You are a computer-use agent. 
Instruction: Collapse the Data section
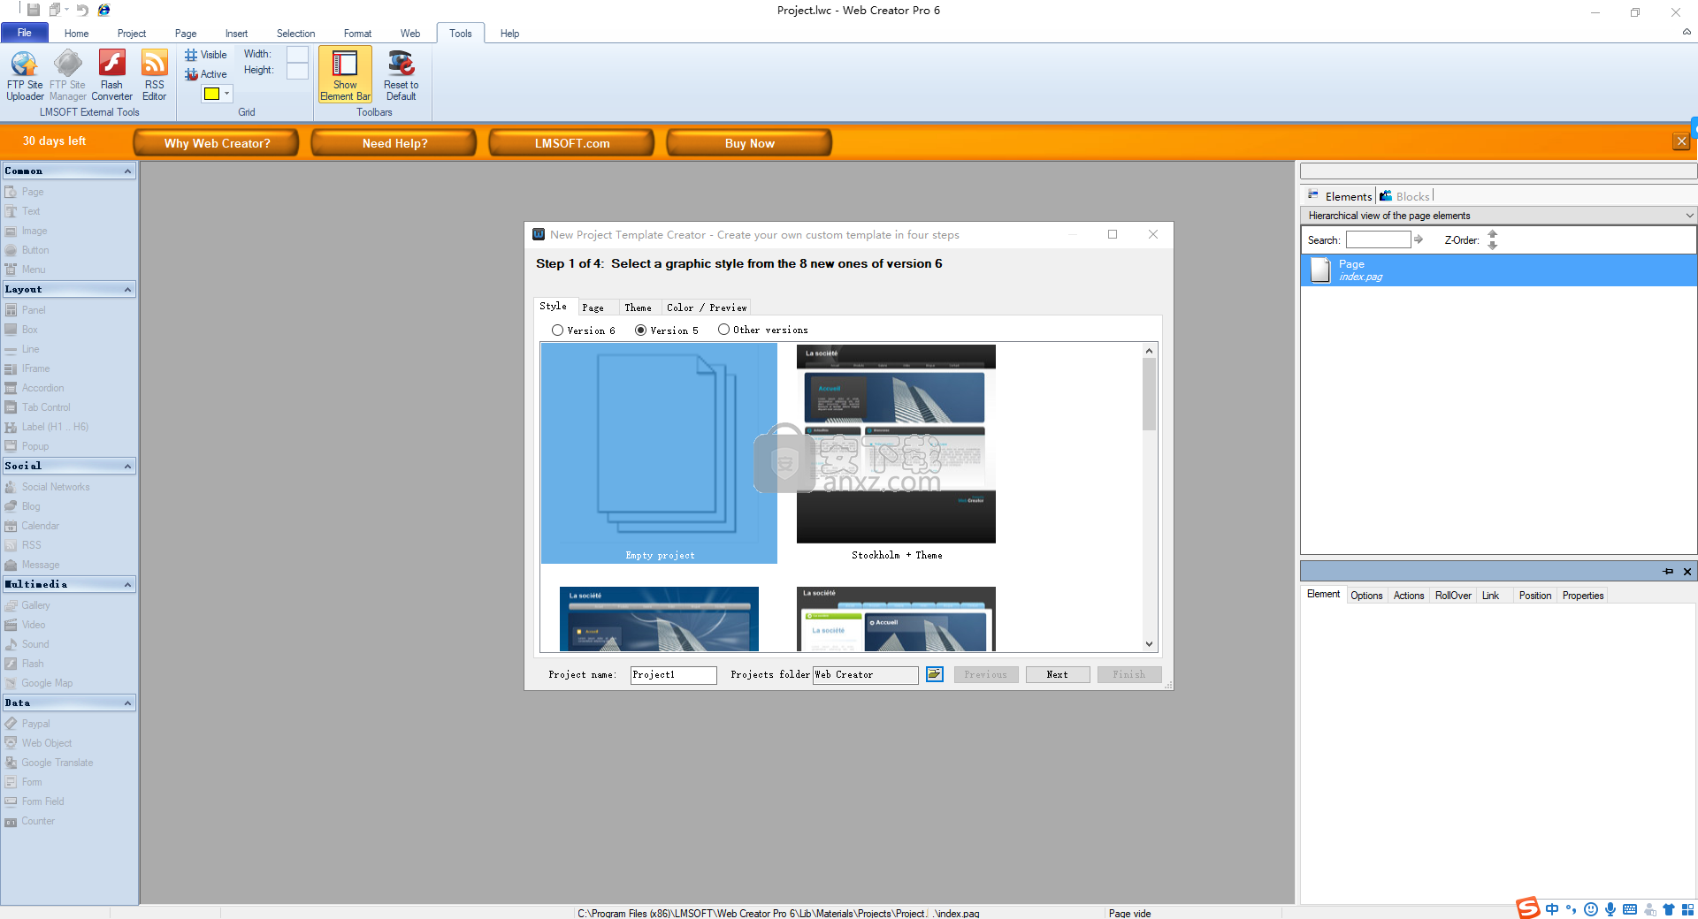coord(127,703)
